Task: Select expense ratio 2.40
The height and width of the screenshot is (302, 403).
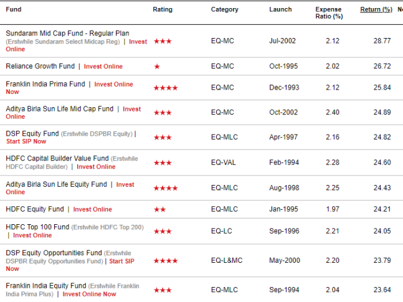Action: (333, 112)
